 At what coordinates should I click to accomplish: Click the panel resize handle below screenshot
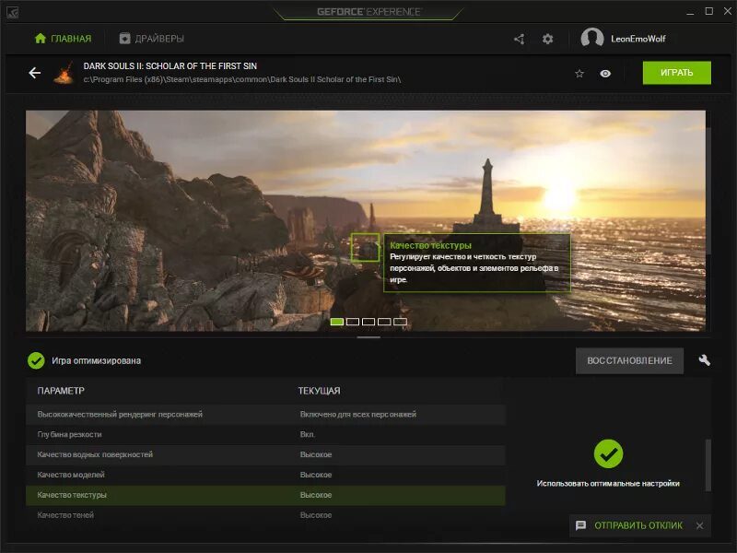368,337
